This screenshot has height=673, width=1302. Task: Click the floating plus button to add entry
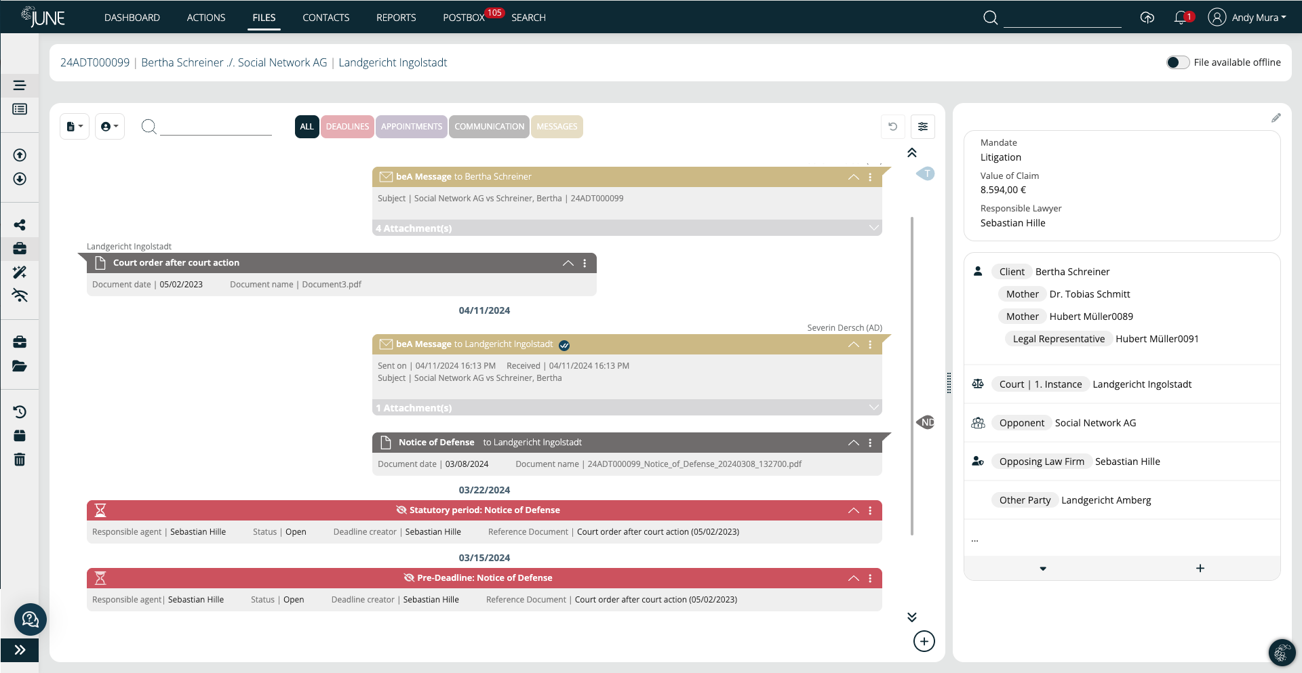tap(924, 641)
